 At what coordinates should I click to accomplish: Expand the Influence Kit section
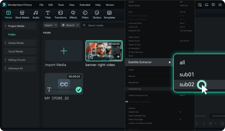[6, 68]
